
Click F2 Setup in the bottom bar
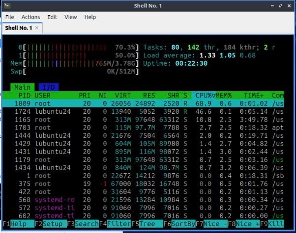pos(47,223)
